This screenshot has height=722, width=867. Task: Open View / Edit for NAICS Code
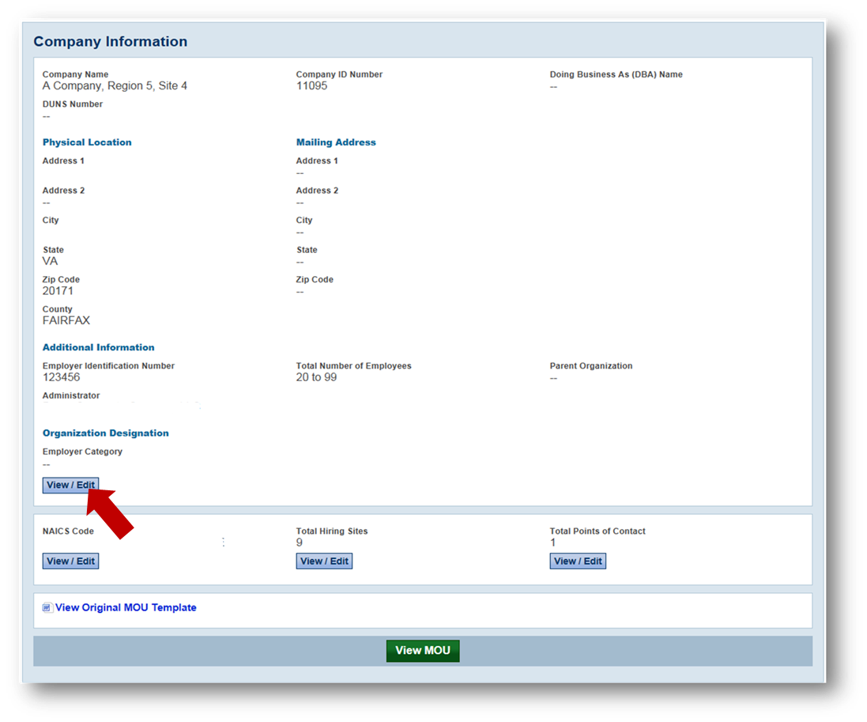[71, 561]
